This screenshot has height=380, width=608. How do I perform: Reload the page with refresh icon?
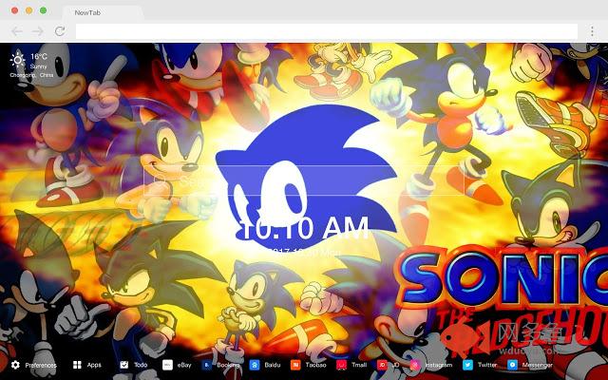click(59, 31)
